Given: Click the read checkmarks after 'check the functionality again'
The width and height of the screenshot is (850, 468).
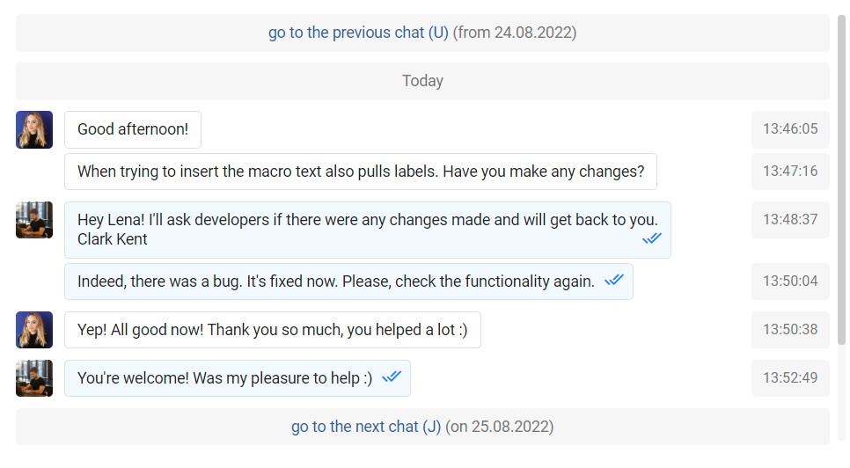Looking at the screenshot, I should (613, 280).
